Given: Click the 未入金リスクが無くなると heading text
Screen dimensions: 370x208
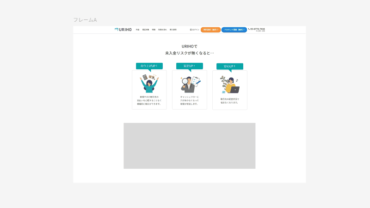Looking at the screenshot, I should (189, 53).
